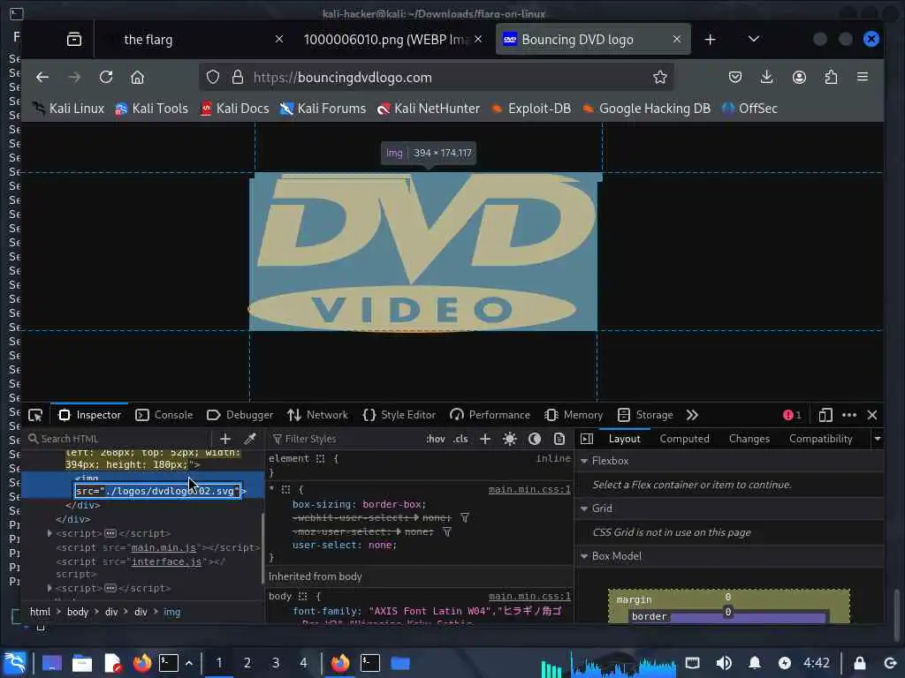Open Save to Pocket button
905x678 pixels.
(x=734, y=78)
